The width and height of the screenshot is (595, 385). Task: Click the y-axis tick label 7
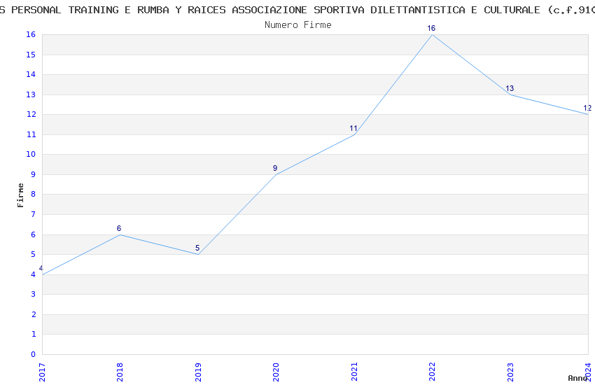coord(34,214)
